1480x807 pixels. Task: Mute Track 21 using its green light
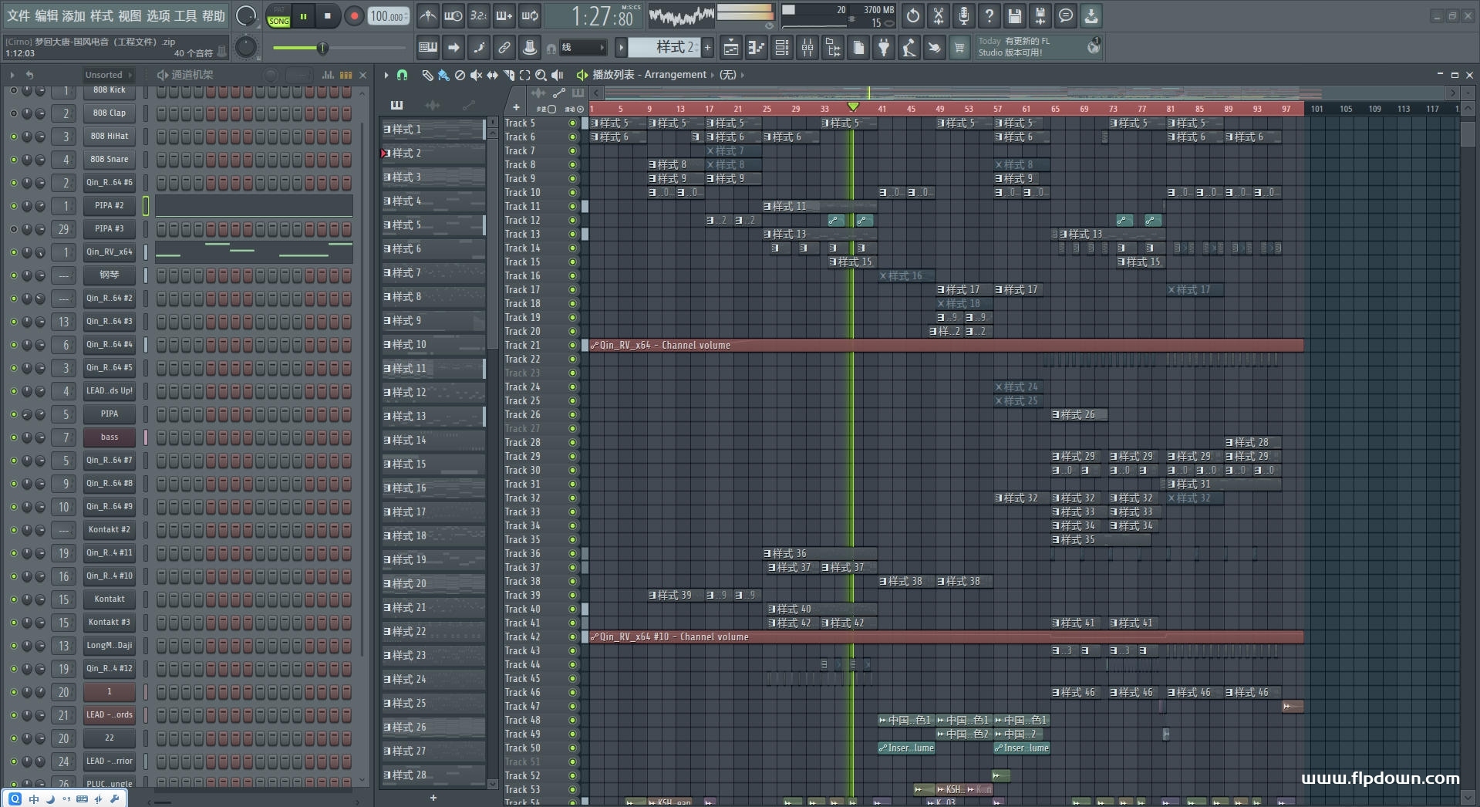(x=572, y=346)
